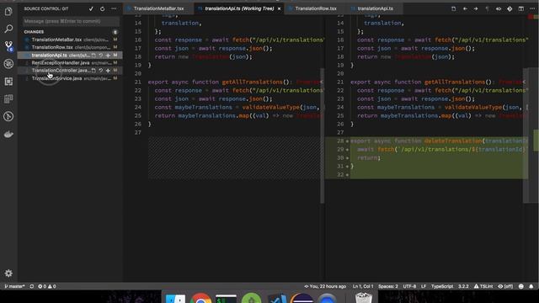This screenshot has height=303, width=539.
Task: Change end of line sequence LF
Action: (424, 286)
